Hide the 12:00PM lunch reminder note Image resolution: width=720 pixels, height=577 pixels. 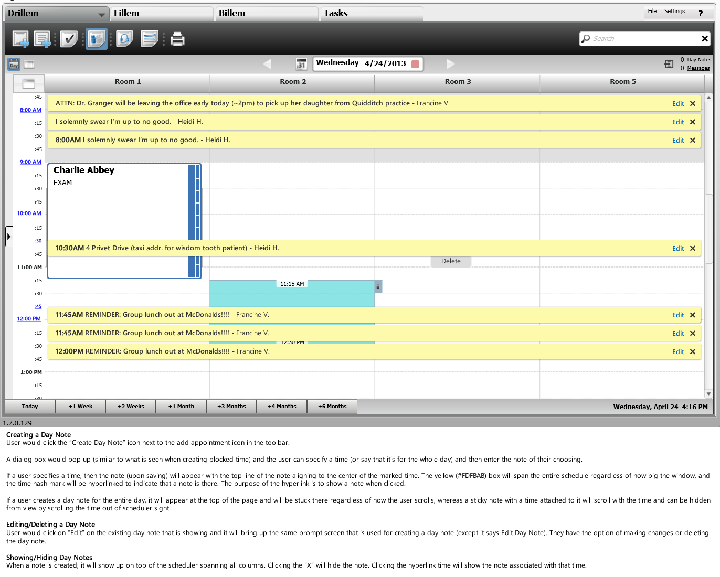tap(693, 352)
